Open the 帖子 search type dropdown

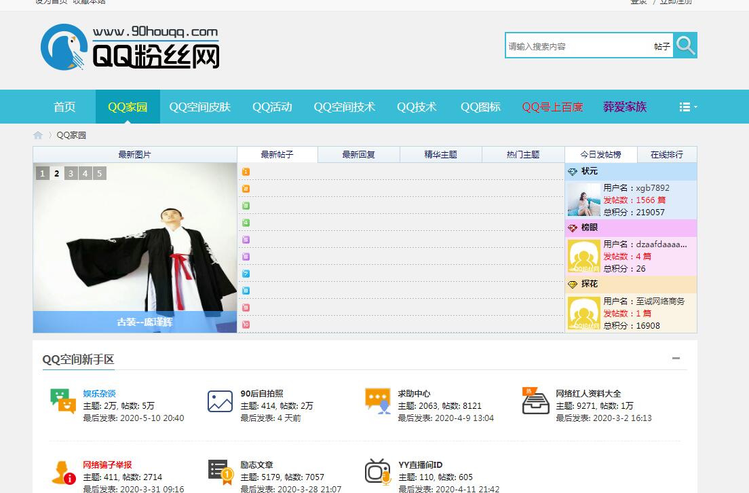(x=662, y=46)
